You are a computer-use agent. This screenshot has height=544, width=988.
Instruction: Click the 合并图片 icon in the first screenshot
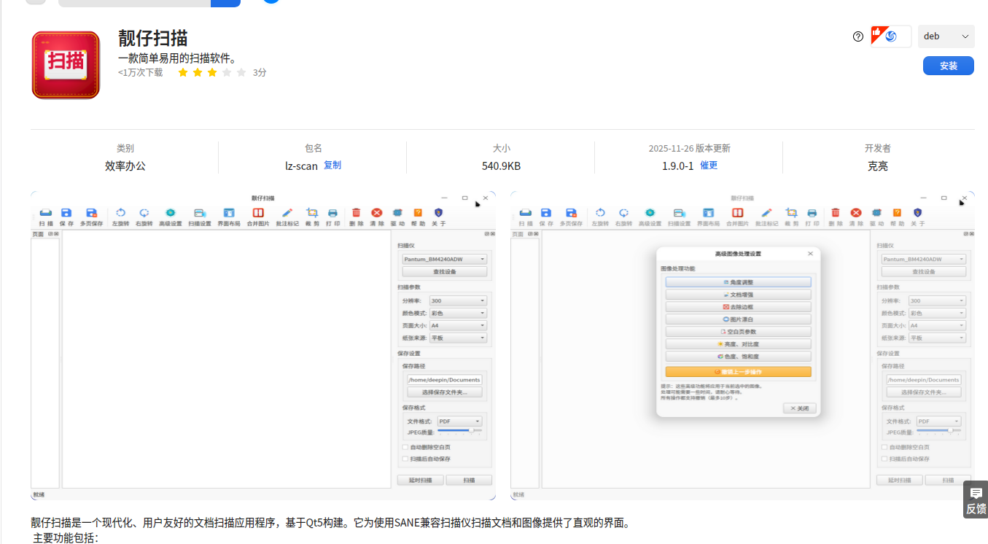(257, 213)
